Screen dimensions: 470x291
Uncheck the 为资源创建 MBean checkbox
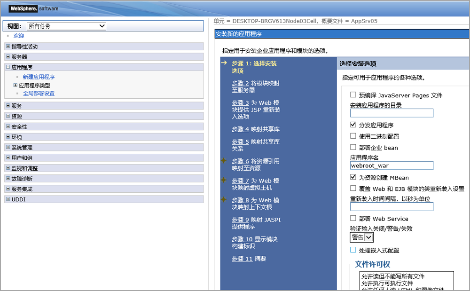point(353,177)
